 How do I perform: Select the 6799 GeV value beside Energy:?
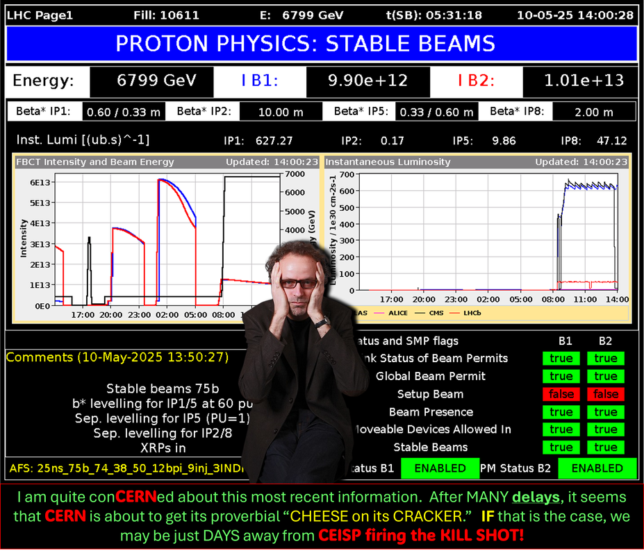[x=156, y=80]
